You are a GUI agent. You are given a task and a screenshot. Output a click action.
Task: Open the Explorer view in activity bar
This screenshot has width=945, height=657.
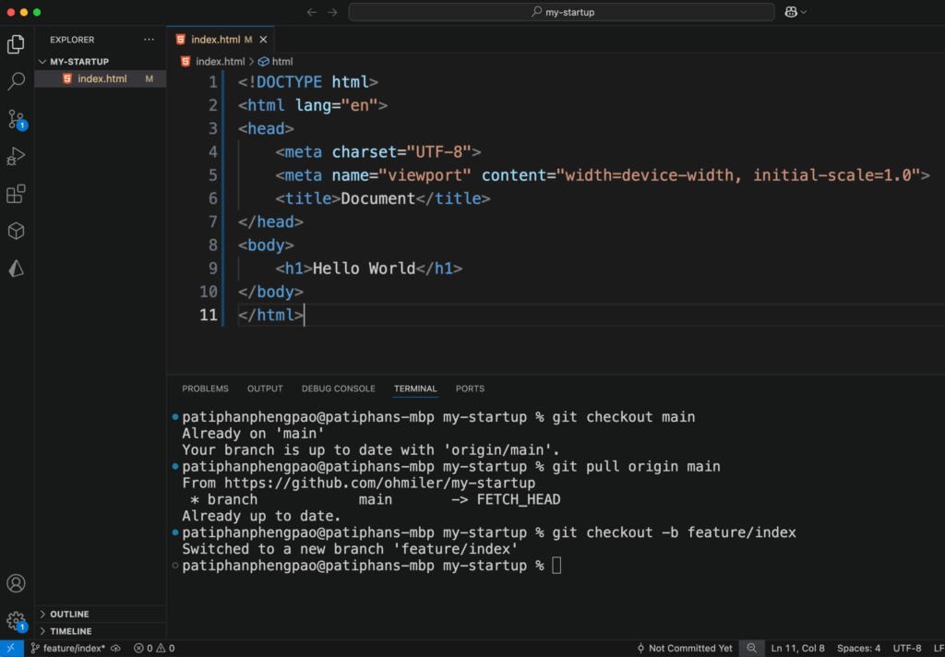16,44
